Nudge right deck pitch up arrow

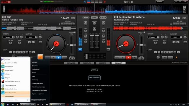[x=143, y=58]
